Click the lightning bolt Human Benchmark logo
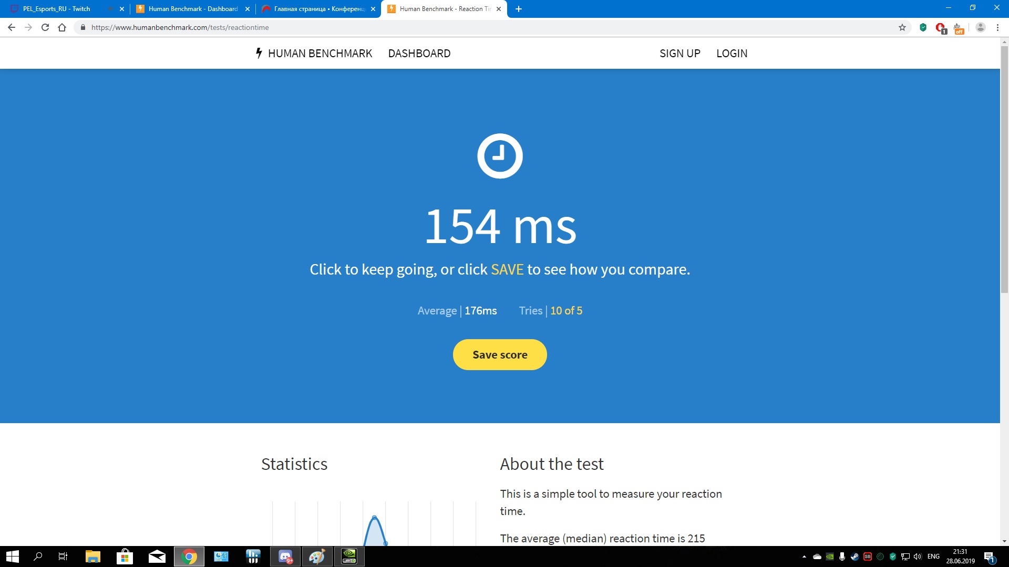The height and width of the screenshot is (567, 1009). pyautogui.click(x=259, y=53)
